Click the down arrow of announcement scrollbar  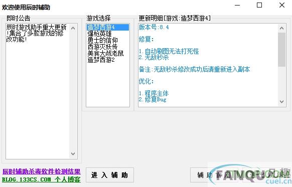[x=73, y=154]
